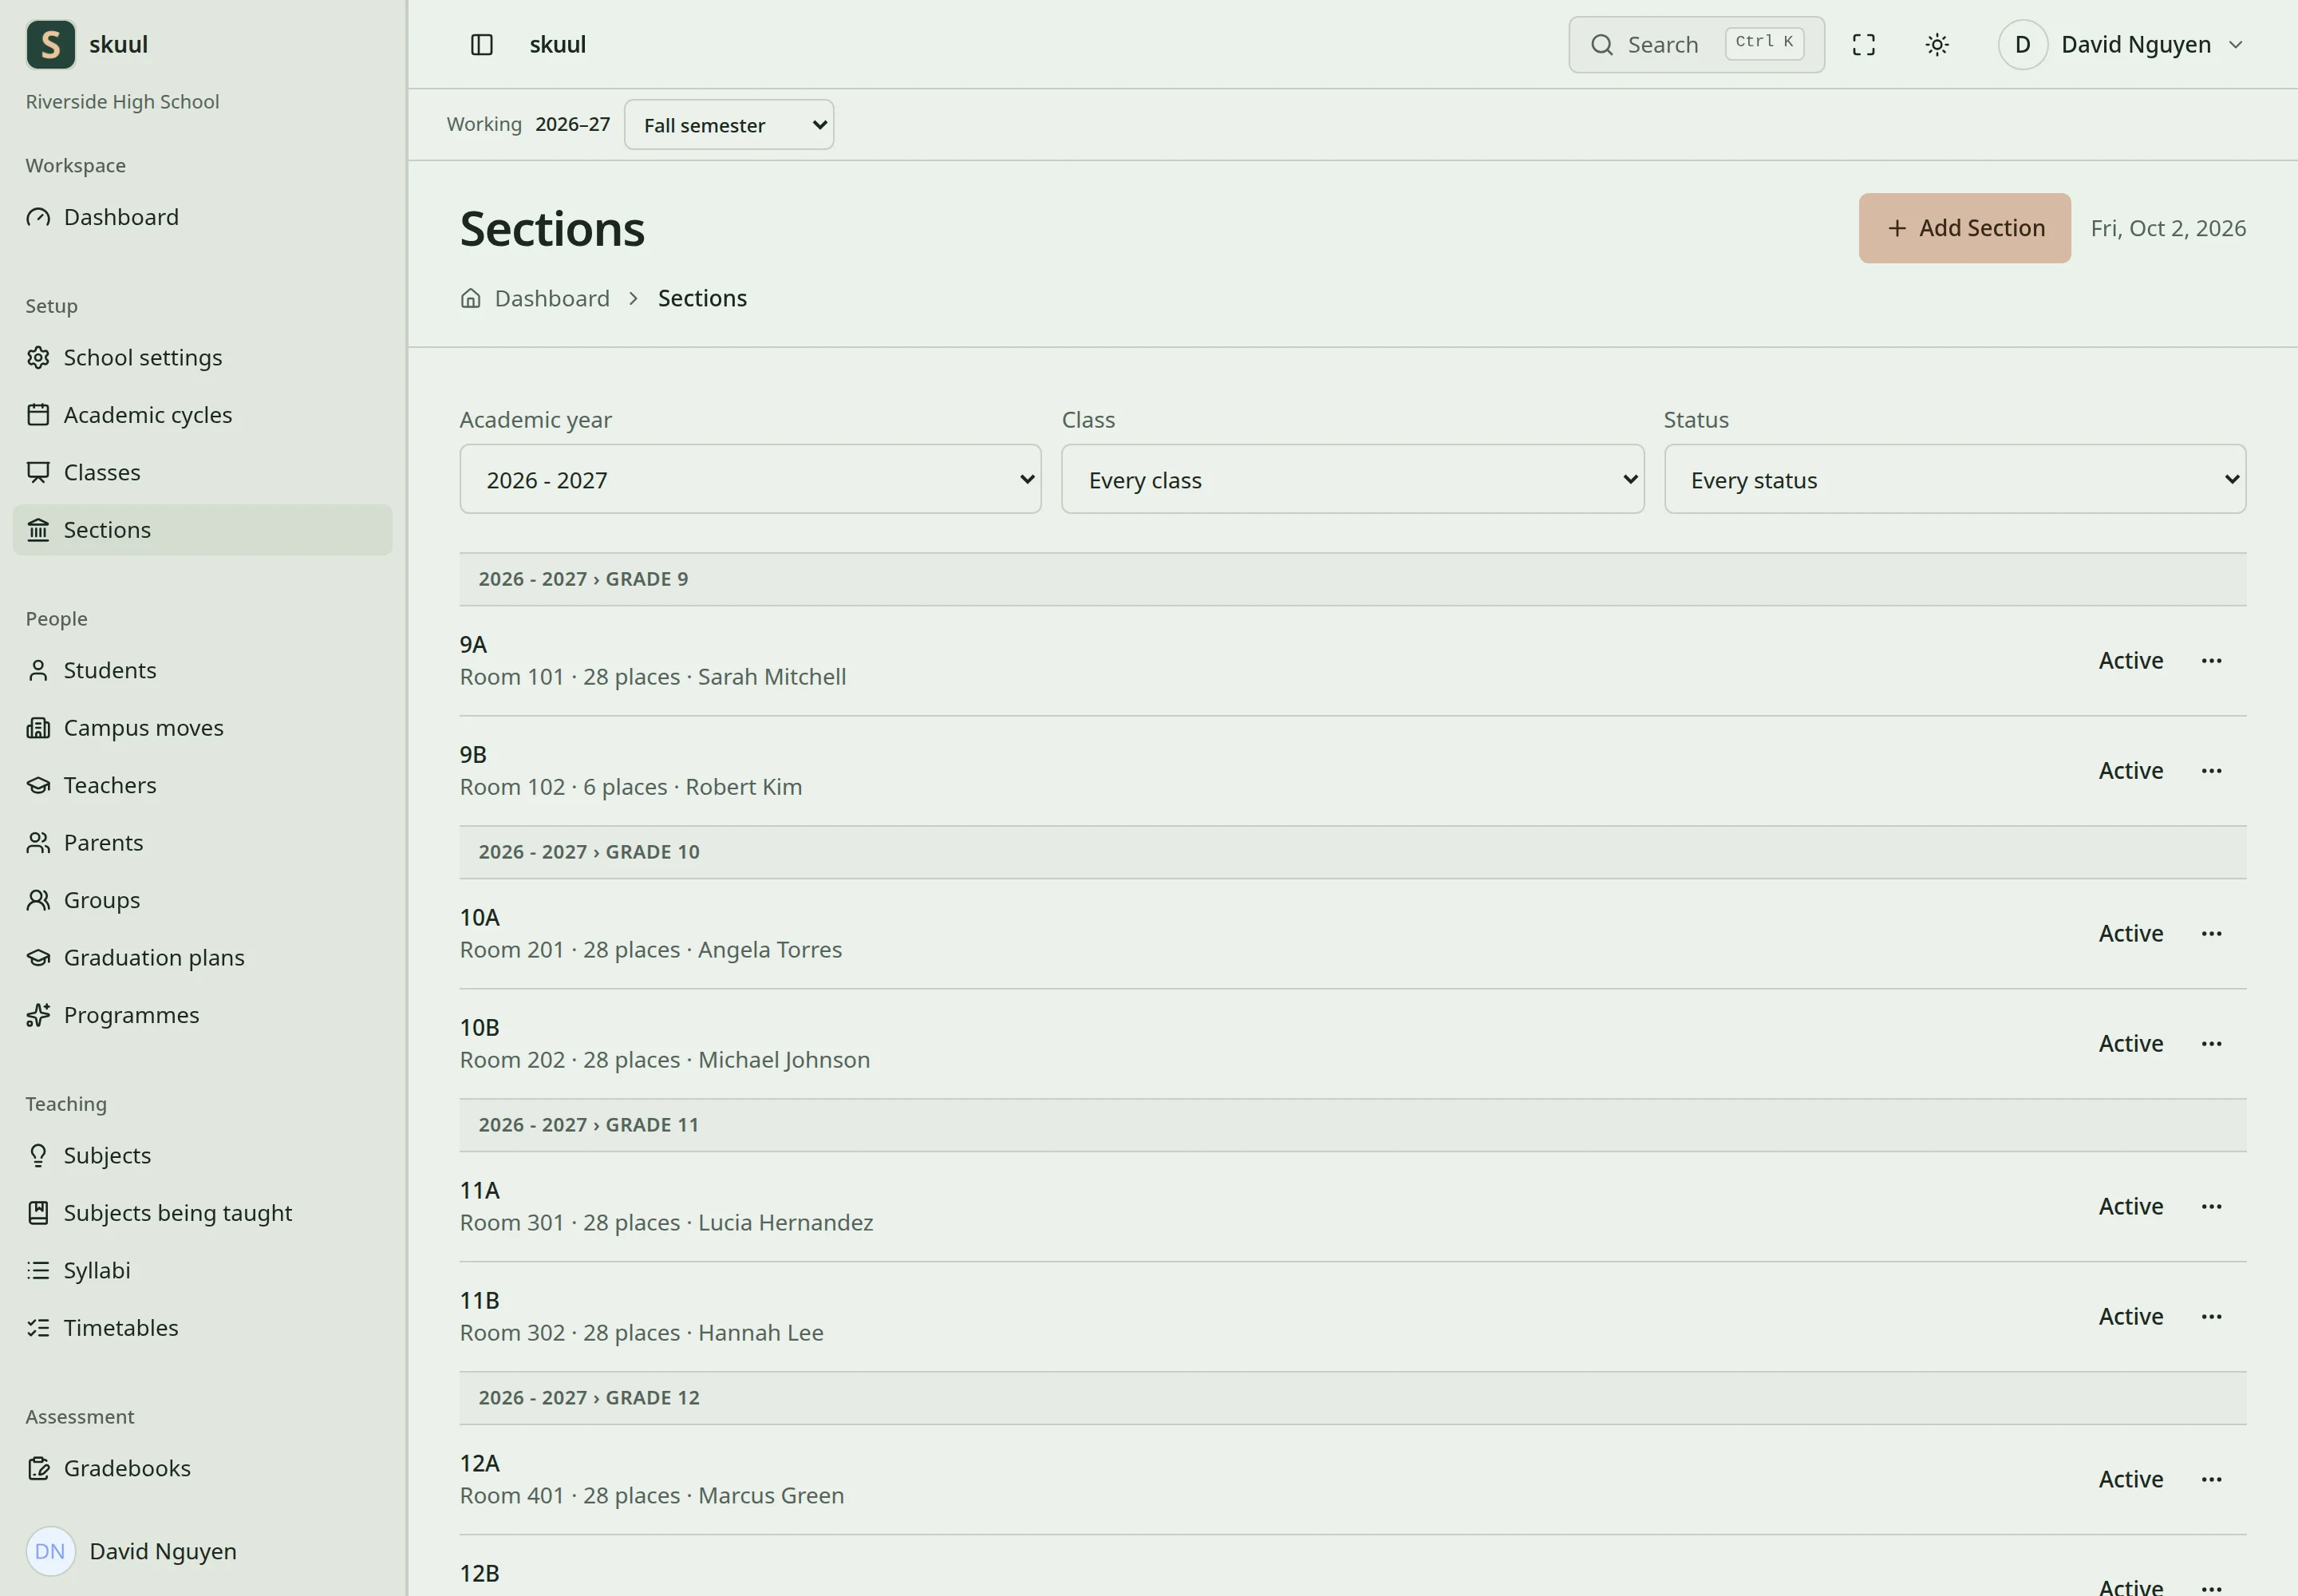
Task: Expand the David Nguyen user menu
Action: coord(2122,45)
